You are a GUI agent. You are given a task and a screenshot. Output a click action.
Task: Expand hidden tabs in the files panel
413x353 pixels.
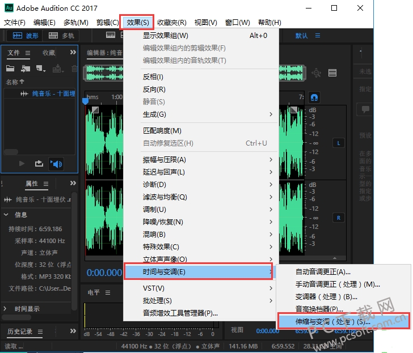click(x=73, y=52)
